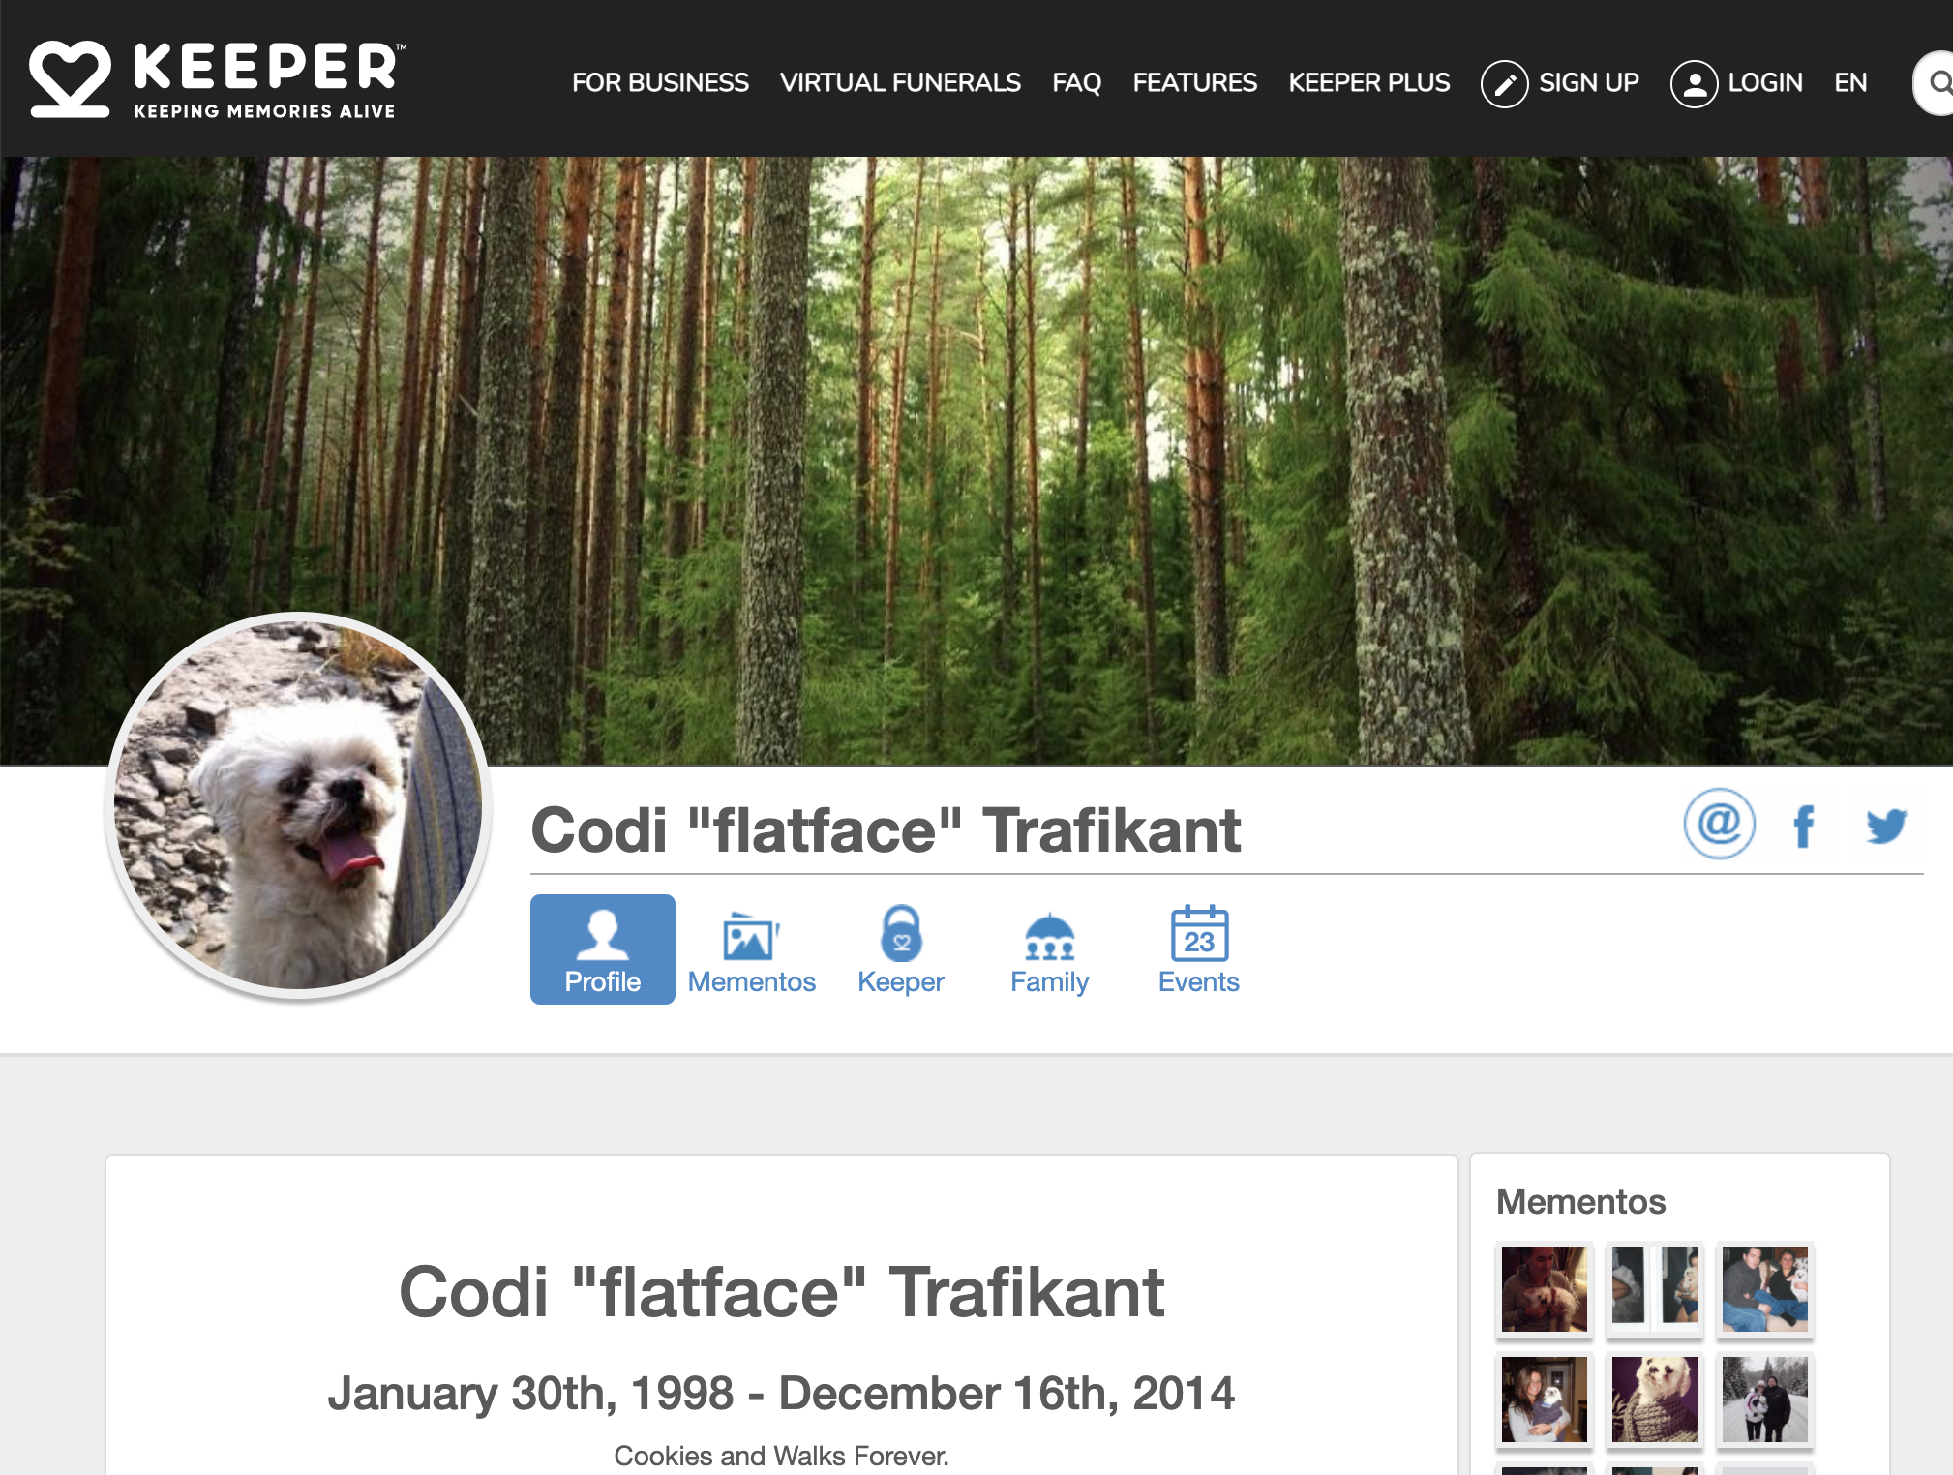This screenshot has width=1953, height=1475.
Task: Share memorial via Facebook icon
Action: pyautogui.click(x=1803, y=827)
